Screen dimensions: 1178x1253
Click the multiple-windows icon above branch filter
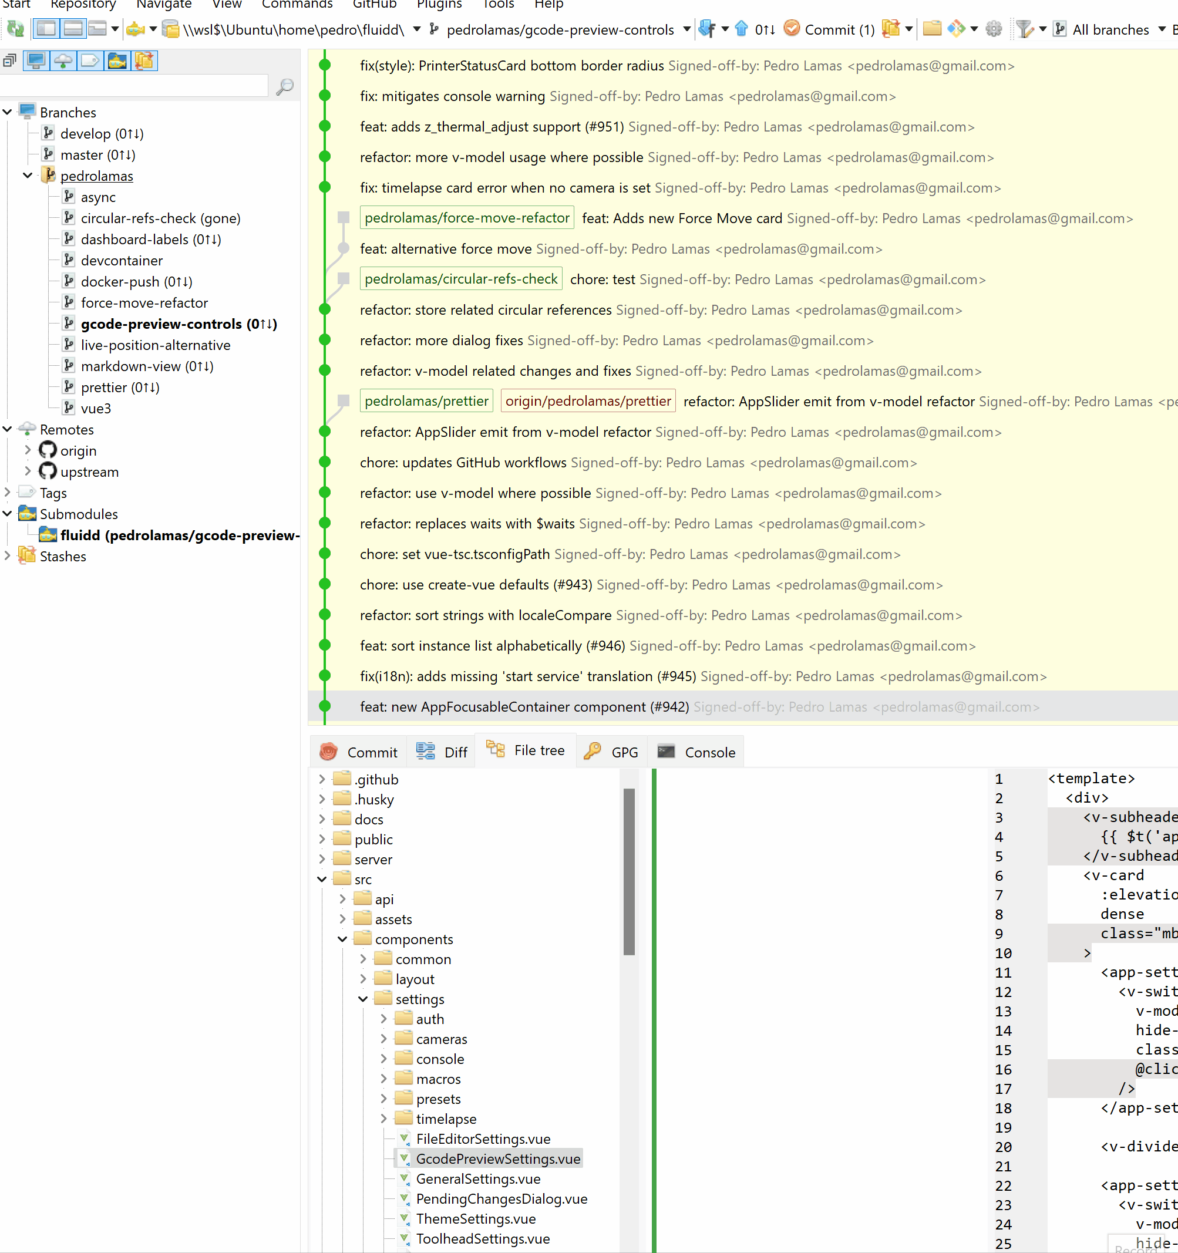[9, 60]
